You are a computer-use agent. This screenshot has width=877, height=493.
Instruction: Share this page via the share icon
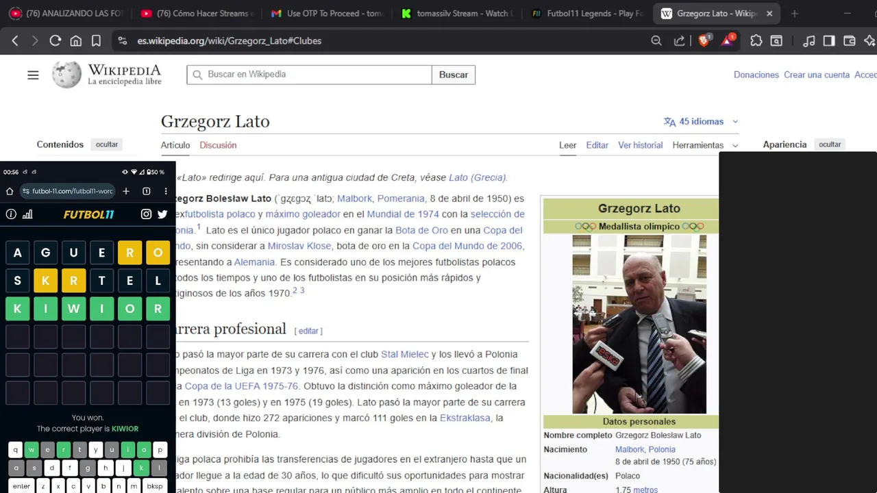[x=679, y=41]
